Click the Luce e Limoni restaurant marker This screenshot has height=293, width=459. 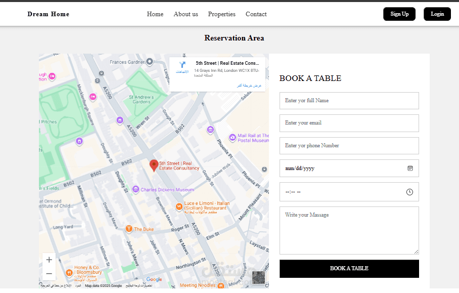(179, 206)
